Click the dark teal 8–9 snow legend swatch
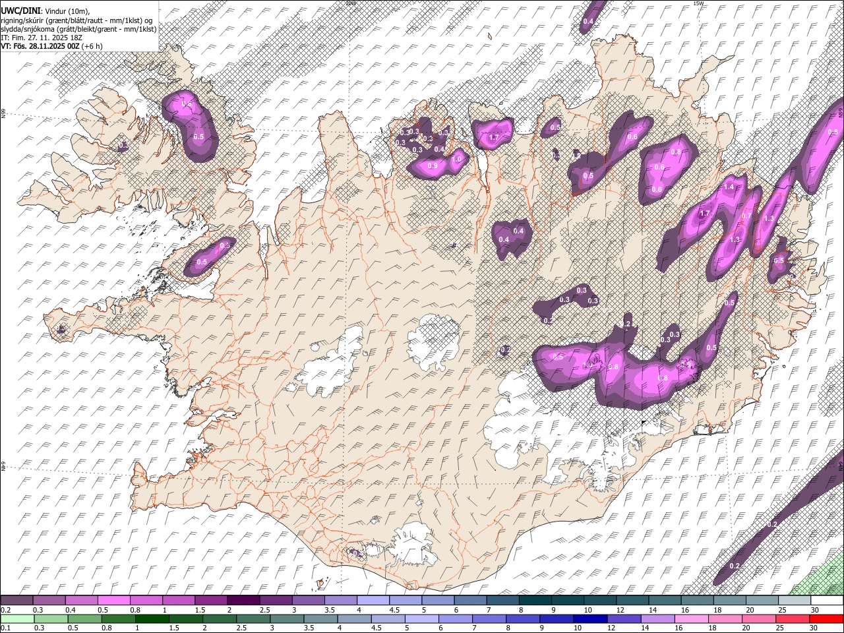Image resolution: width=844 pixels, height=633 pixels. point(535,601)
